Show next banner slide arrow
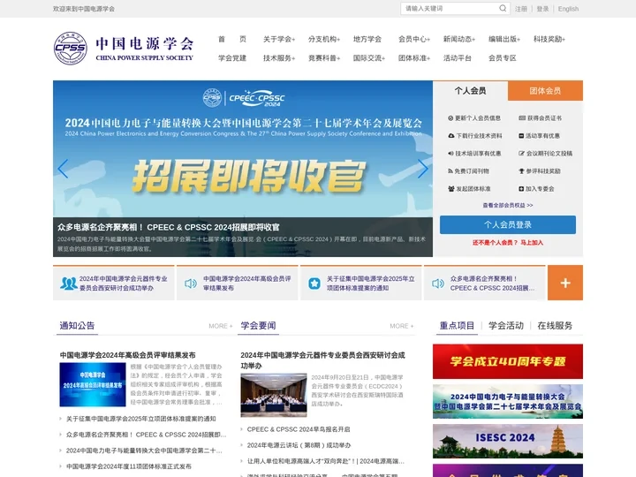Viewport: 636px width, 477px height. pos(422,169)
